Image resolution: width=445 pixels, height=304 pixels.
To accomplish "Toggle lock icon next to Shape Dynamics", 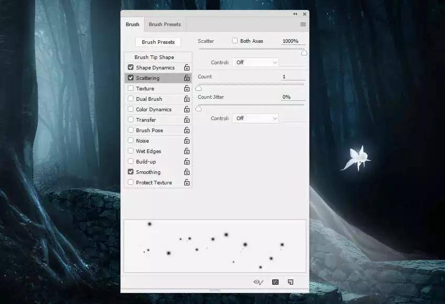I will point(187,67).
